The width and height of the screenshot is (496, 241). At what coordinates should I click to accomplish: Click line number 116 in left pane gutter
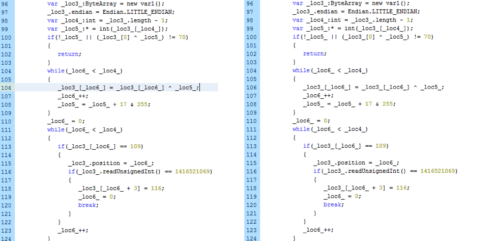pos(7,171)
